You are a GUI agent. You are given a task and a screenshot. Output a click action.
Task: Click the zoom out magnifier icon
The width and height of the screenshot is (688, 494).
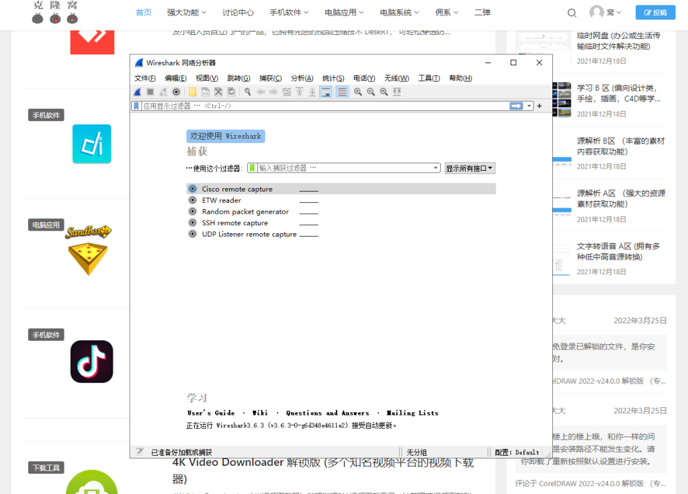click(x=371, y=92)
